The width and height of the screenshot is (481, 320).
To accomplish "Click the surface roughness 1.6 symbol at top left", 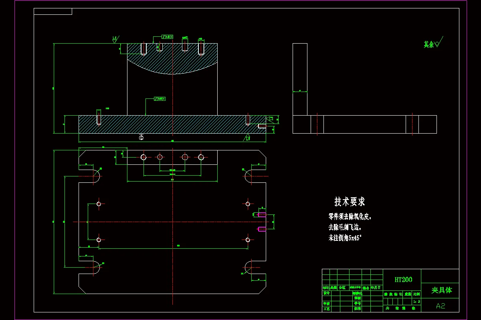I will [x=115, y=38].
